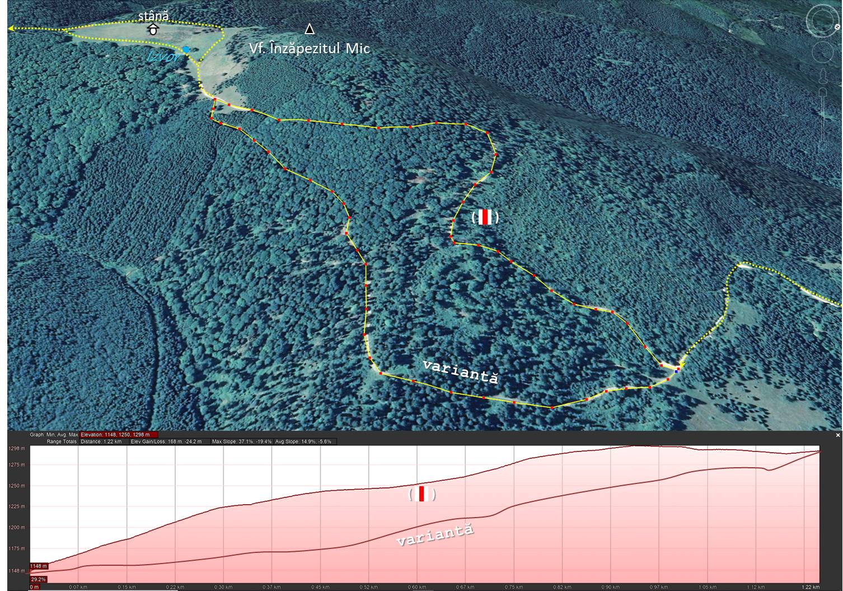Click the stână hut marker icon
Viewport: 843px width, 591px height.
coord(153,30)
